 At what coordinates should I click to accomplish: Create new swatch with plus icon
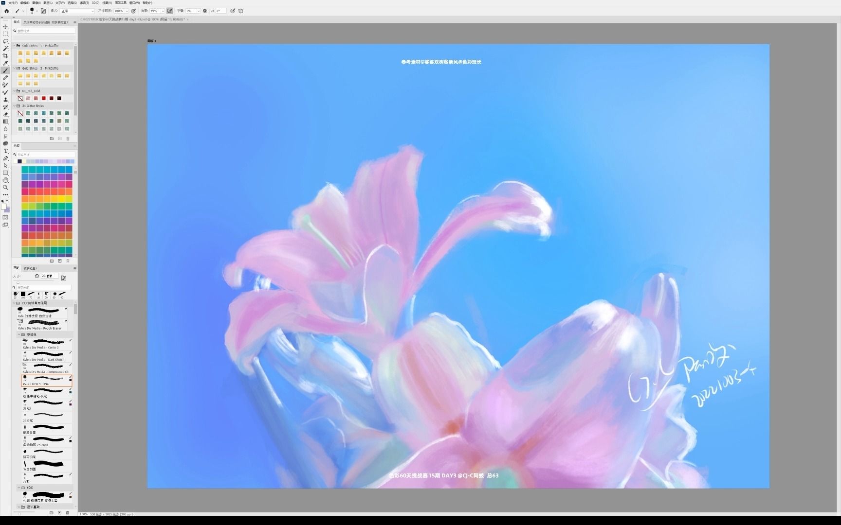60,261
